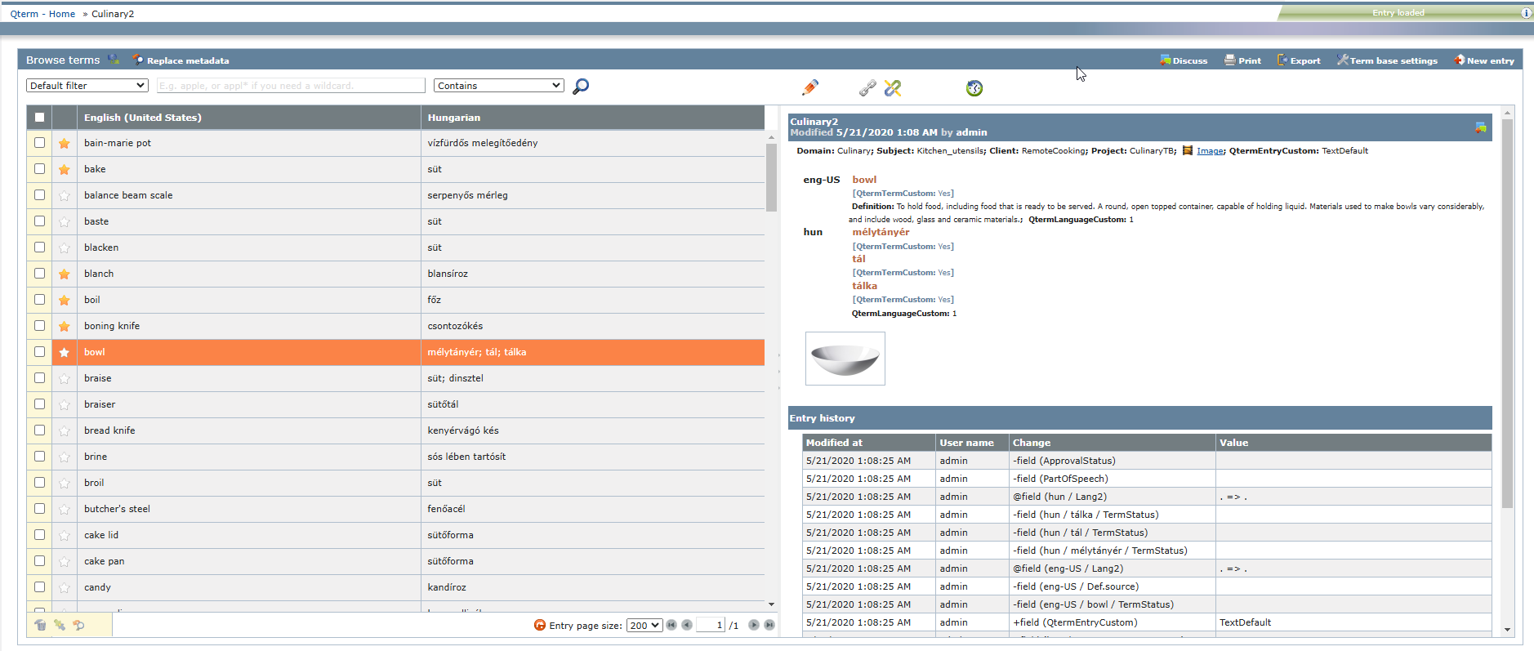The image size is (1534, 651).
Task: Click the pencil edit entry icon
Action: pos(810,87)
